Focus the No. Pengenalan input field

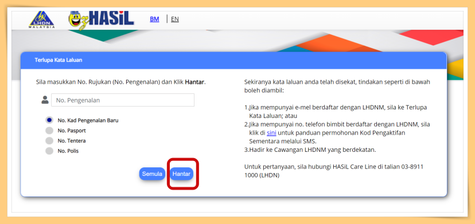[x=123, y=100]
